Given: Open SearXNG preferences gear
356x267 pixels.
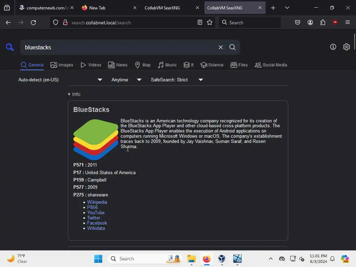Looking at the screenshot, I should click(x=347, y=47).
